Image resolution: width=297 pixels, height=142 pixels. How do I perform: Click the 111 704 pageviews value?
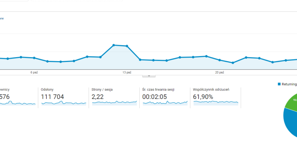coord(52,97)
